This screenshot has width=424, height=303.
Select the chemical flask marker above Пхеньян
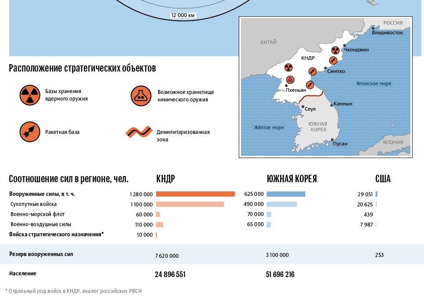290,80
